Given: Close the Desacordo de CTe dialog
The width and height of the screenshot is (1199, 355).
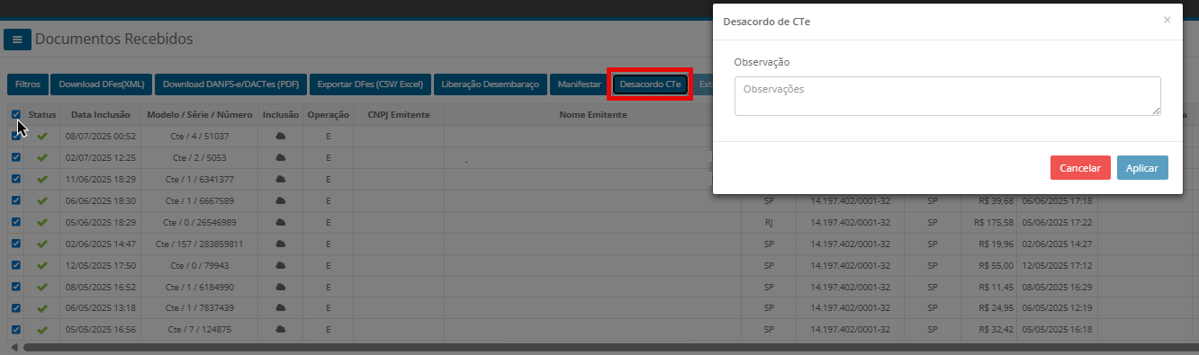Looking at the screenshot, I should (1167, 20).
